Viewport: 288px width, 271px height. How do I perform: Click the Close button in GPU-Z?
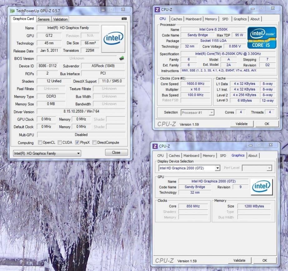click(x=116, y=152)
